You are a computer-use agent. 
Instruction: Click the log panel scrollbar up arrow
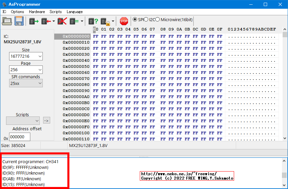pos(284,161)
